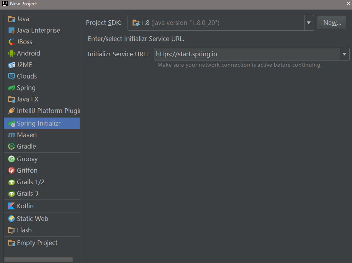The height and width of the screenshot is (263, 352).
Task: Select the "Static Web" list entry text
Action: (x=33, y=219)
